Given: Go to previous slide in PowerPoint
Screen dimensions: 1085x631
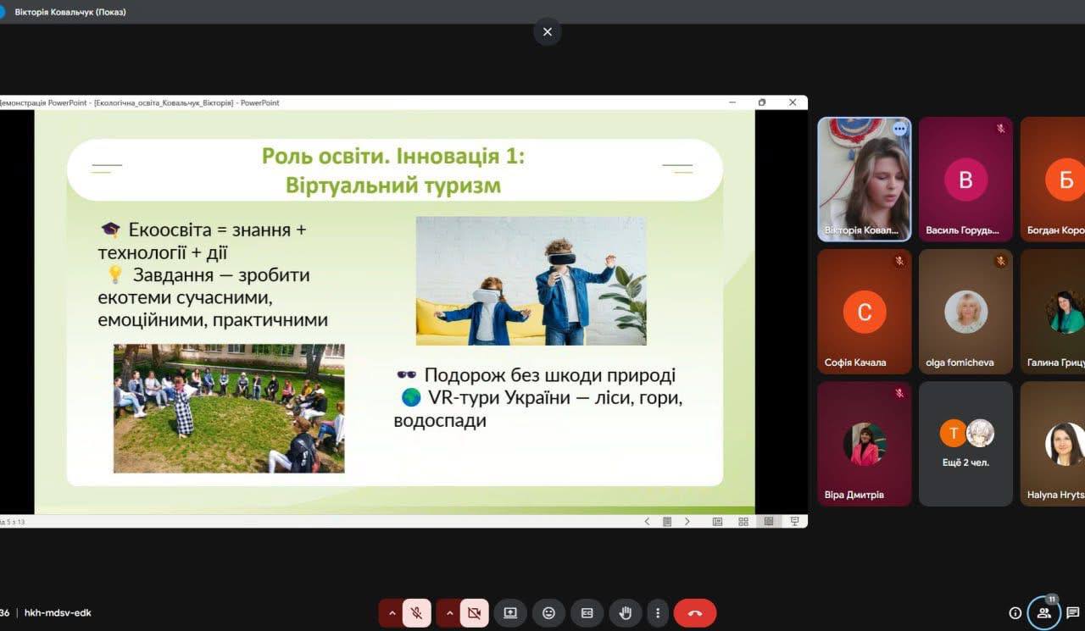Looking at the screenshot, I should pyautogui.click(x=647, y=522).
